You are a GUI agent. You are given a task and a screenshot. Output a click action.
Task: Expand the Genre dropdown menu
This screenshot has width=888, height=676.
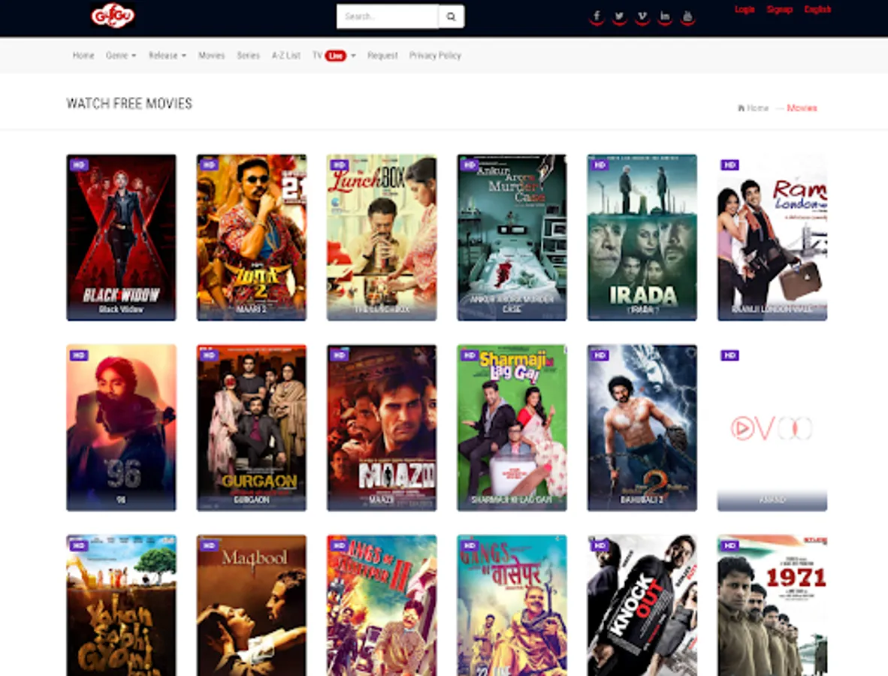pyautogui.click(x=121, y=56)
